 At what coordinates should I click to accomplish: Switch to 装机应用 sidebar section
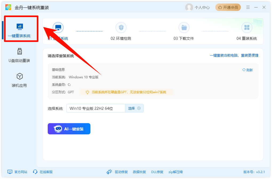(x=19, y=80)
